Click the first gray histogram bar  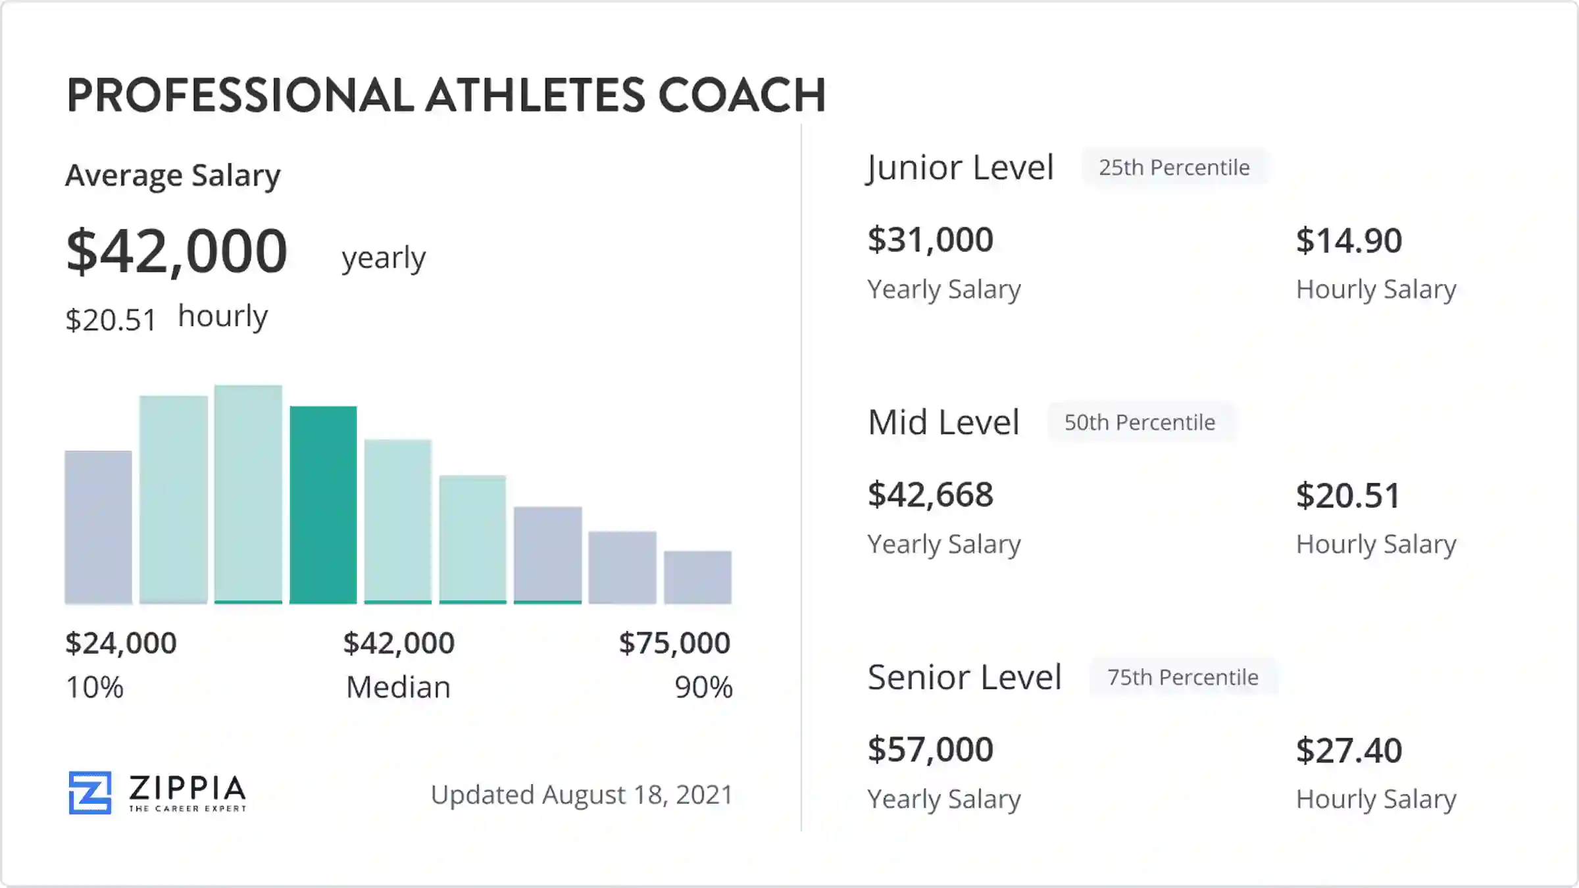[x=98, y=527]
